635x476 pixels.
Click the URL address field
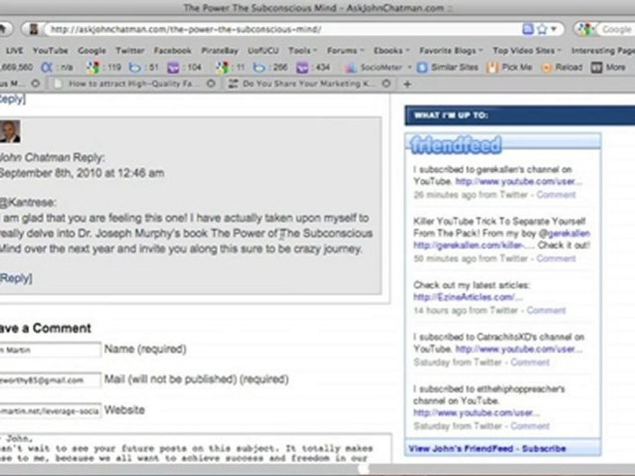[284, 29]
